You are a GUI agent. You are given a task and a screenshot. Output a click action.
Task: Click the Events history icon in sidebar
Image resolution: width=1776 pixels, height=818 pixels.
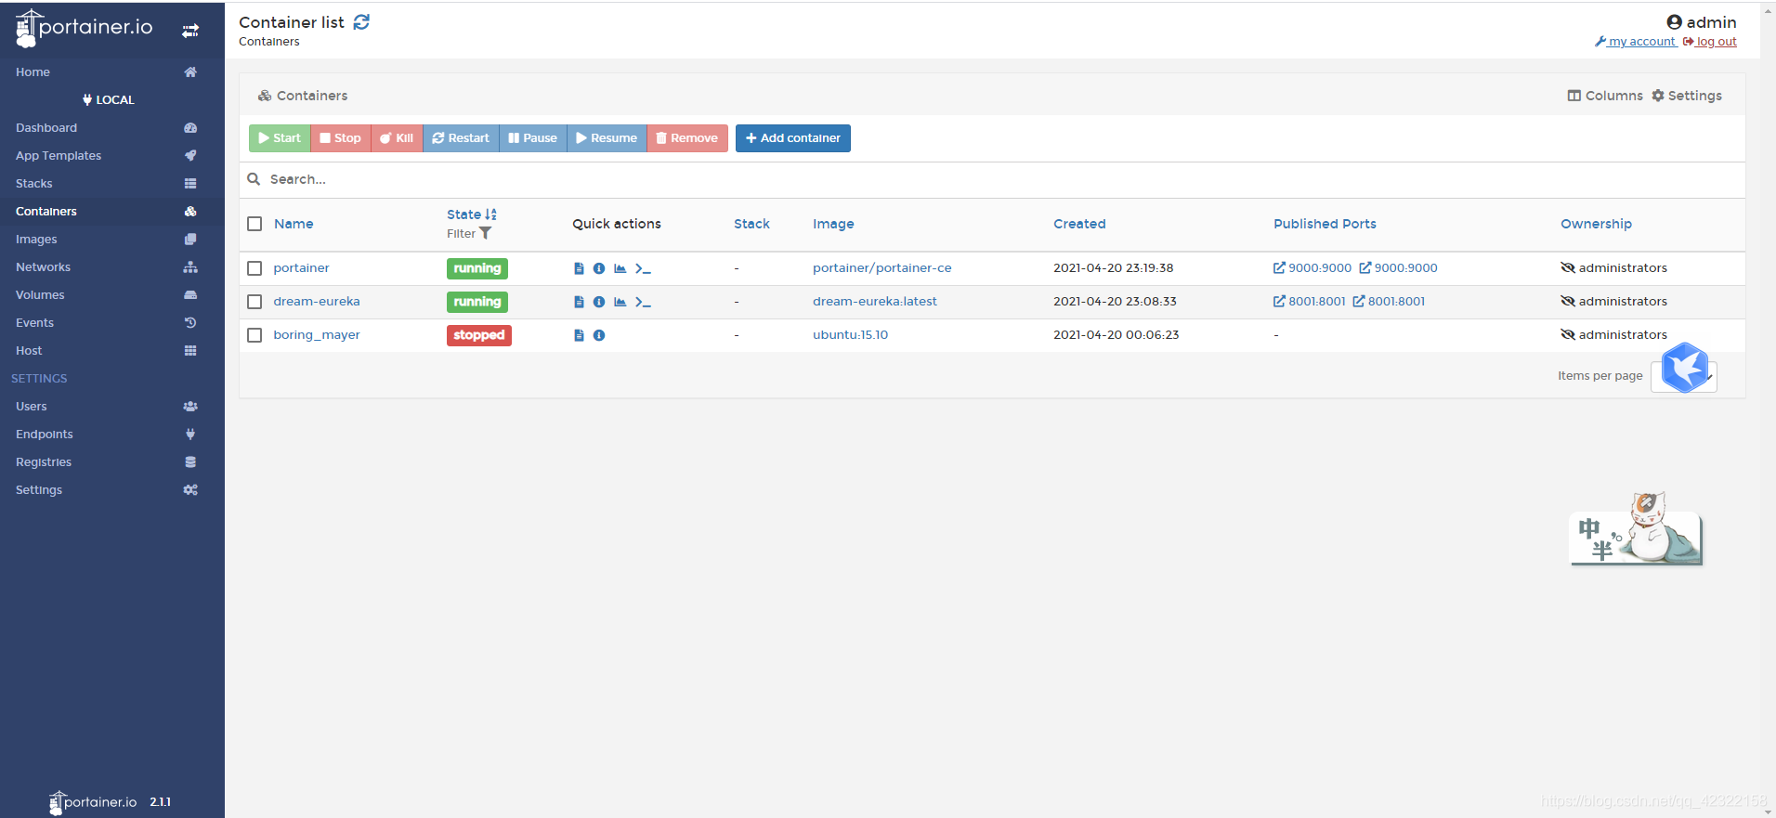190,322
